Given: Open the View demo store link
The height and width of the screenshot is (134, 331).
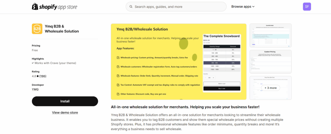Looking at the screenshot, I should (x=65, y=112).
